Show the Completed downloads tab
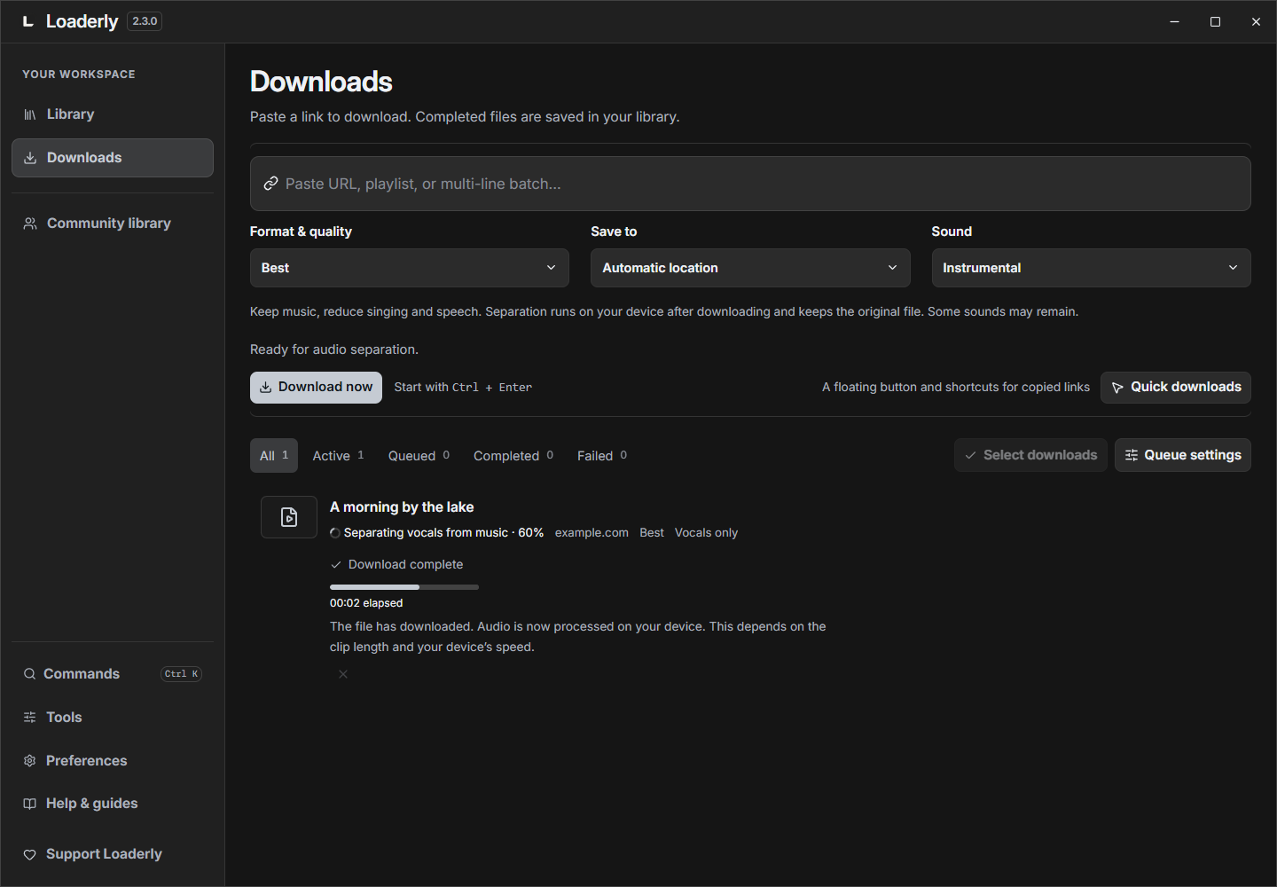1277x887 pixels. [x=513, y=456]
